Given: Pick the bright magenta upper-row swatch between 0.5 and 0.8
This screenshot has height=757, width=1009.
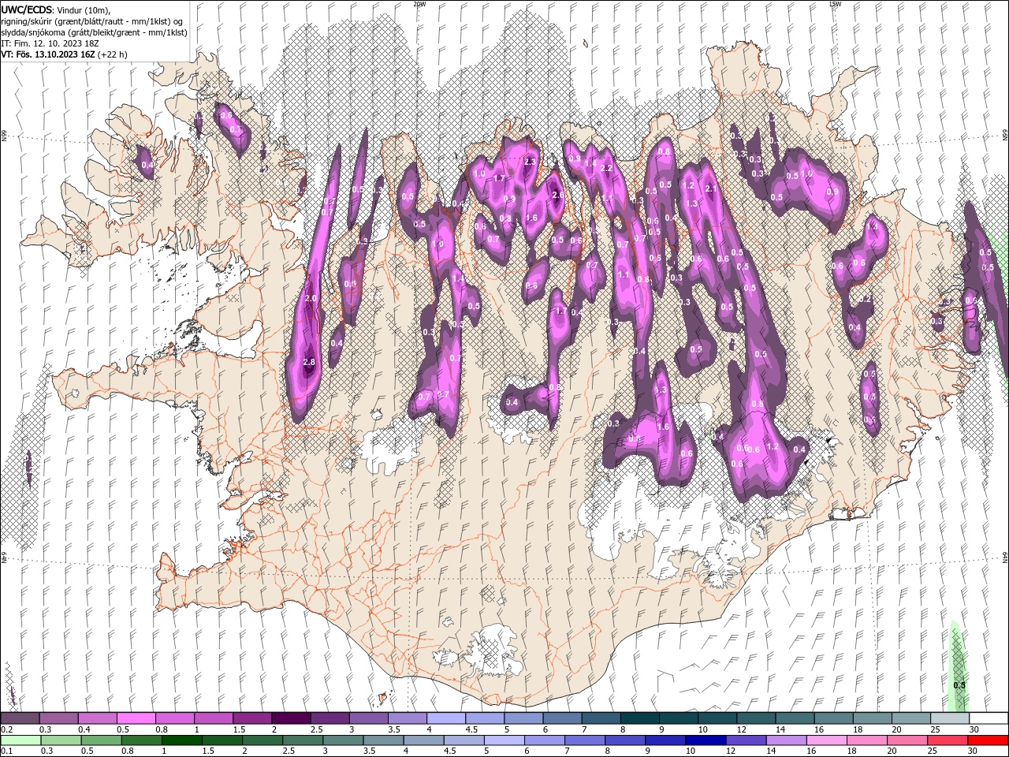Looking at the screenshot, I should pyautogui.click(x=136, y=718).
